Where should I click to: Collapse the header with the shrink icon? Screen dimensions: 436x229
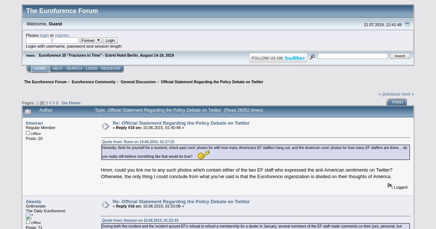[407, 24]
